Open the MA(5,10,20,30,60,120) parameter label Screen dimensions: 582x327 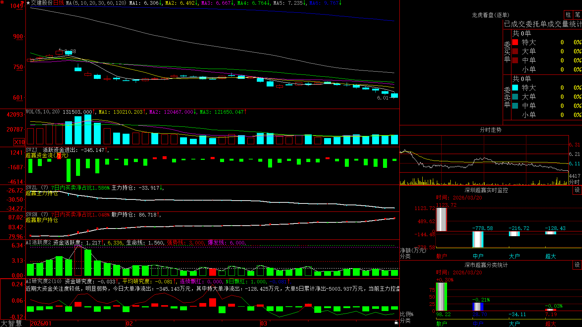(x=96, y=3)
